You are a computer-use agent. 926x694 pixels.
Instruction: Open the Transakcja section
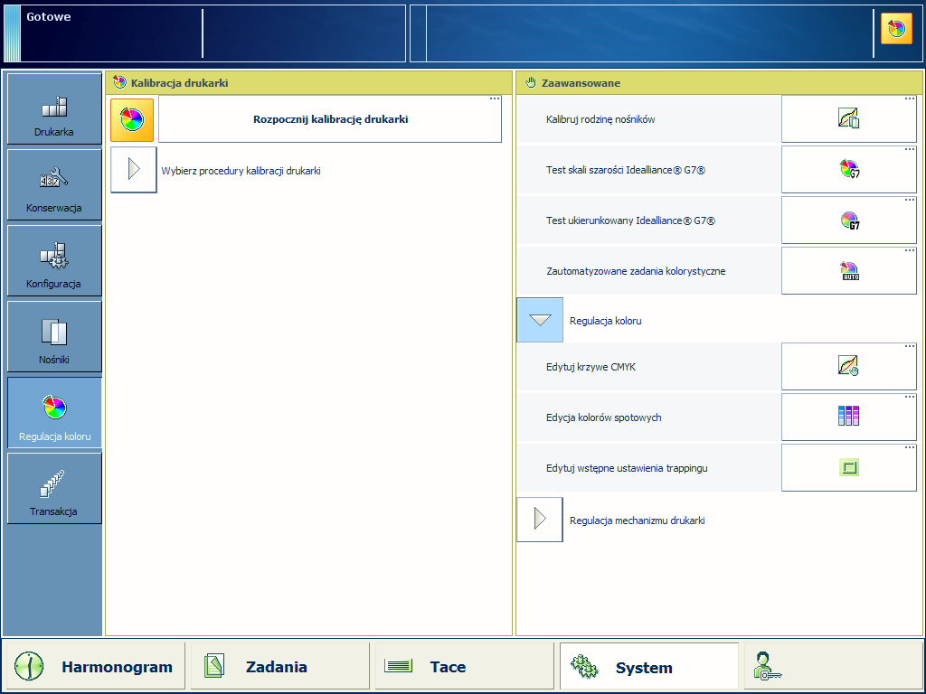(54, 488)
